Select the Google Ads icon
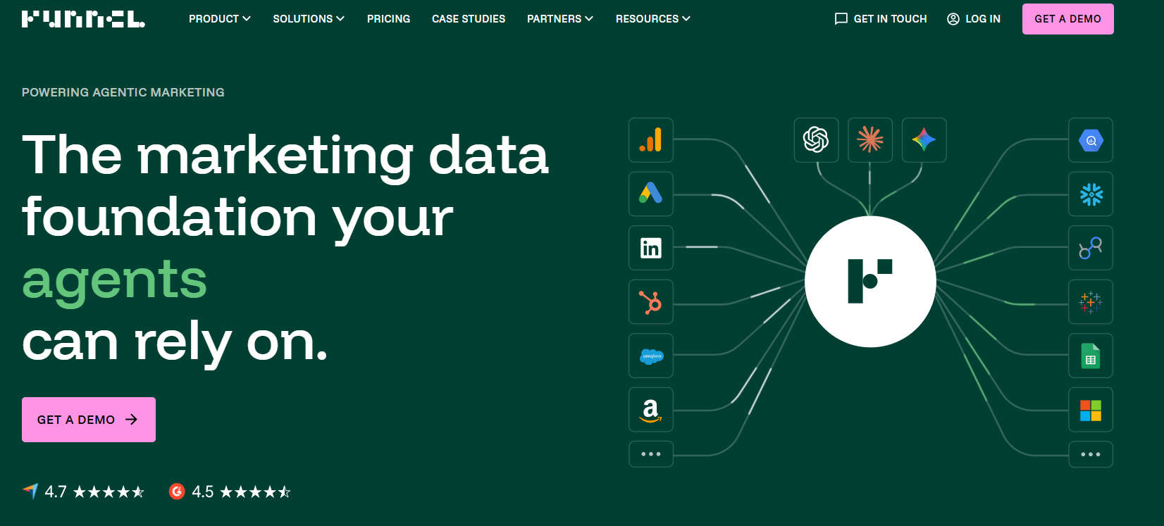The width and height of the screenshot is (1164, 526). pos(650,194)
